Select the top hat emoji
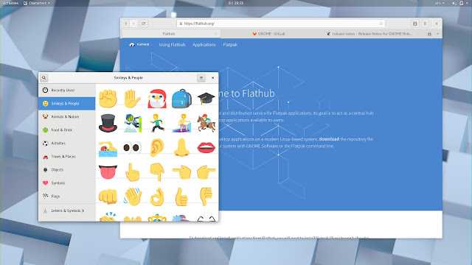The height and width of the screenshot is (265, 472). pos(108,123)
